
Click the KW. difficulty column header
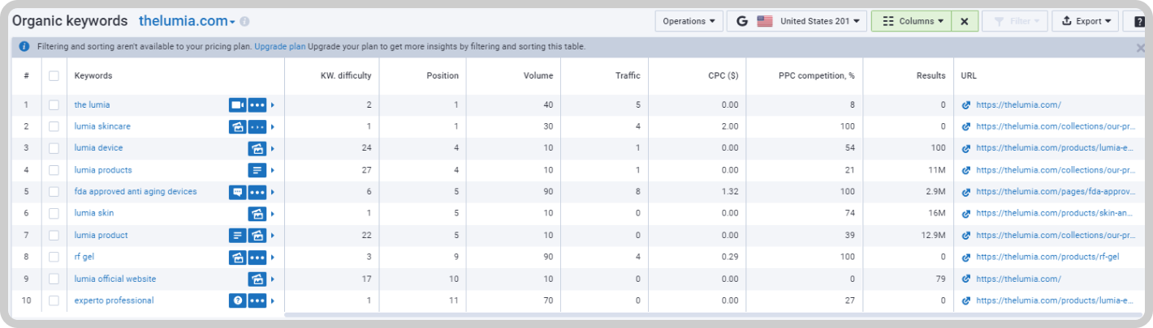point(346,76)
